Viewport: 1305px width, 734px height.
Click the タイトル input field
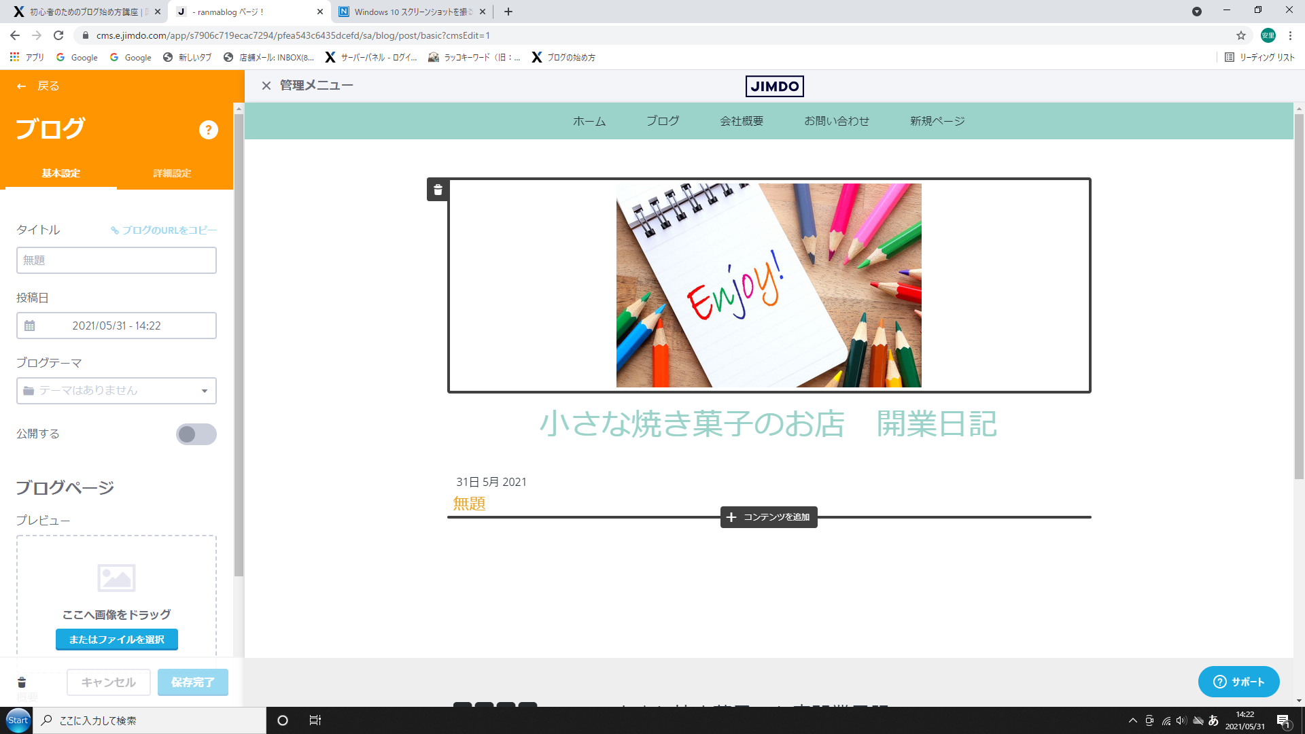click(116, 260)
